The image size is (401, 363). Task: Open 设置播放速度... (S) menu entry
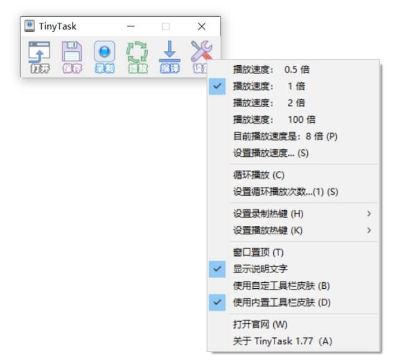[293, 153]
